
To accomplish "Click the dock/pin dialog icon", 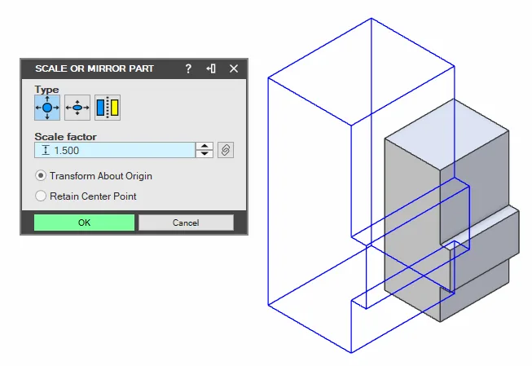I will pyautogui.click(x=211, y=68).
